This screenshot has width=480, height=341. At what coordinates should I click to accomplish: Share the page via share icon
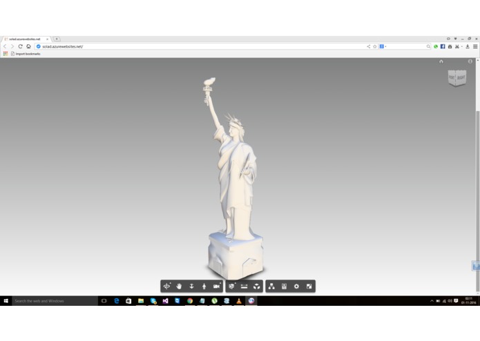click(369, 46)
